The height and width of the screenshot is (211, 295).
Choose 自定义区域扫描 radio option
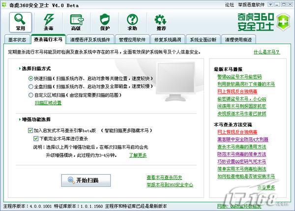(30, 95)
